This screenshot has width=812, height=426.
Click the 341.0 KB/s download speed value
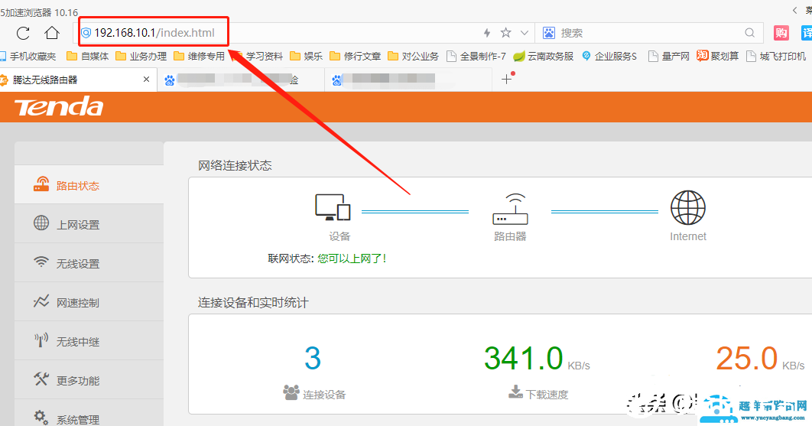537,358
